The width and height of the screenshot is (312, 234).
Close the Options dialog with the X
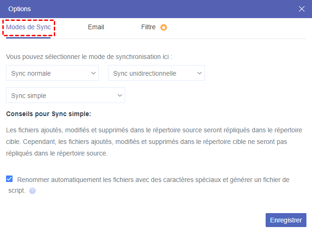click(x=302, y=9)
